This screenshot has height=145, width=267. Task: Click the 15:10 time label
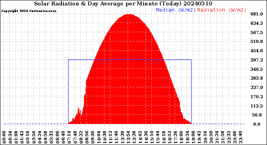pyautogui.click(x=152, y=137)
